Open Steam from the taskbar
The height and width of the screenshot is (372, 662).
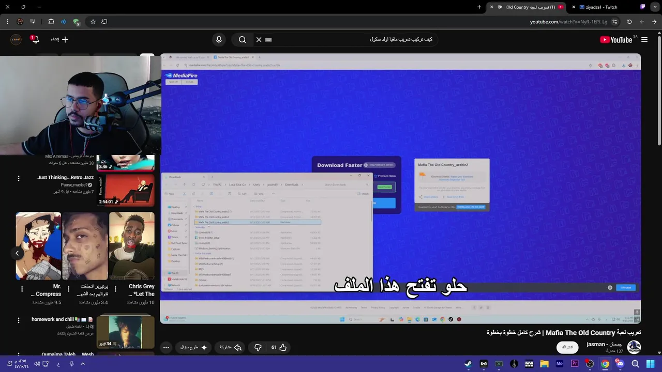pos(468,364)
